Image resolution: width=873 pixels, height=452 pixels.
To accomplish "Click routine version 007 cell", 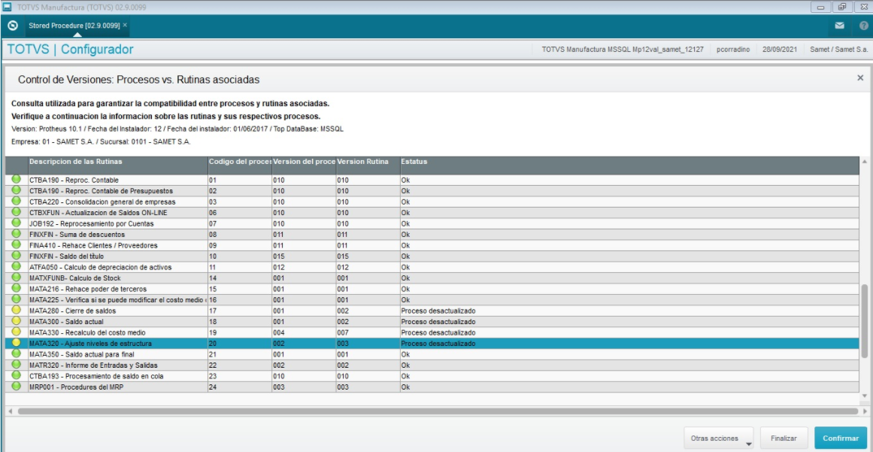I will [368, 332].
